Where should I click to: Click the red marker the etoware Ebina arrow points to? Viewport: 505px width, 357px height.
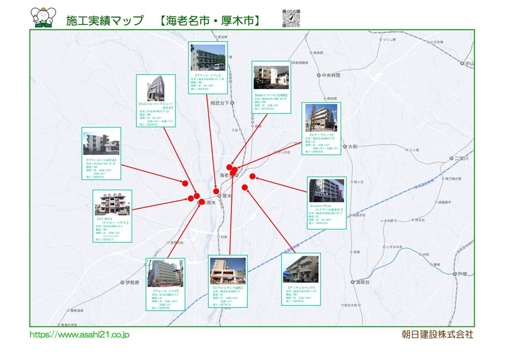coord(252,176)
